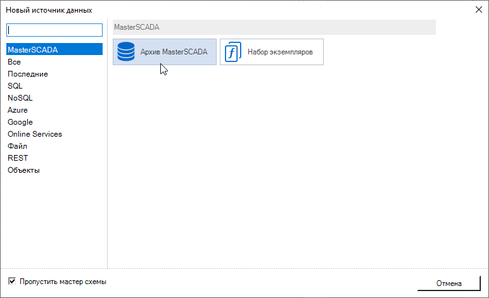Close the Новый источник данных dialog
The image size is (489, 298).
tap(479, 9)
